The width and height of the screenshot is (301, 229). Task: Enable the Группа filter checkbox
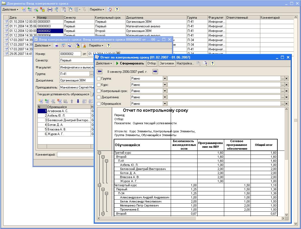tap(99, 78)
